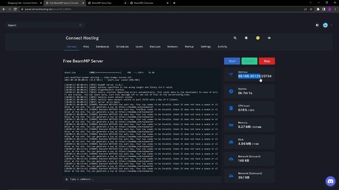339x190 pixels.
Task: Click the browser forward arrow
Action: [x=10, y=9]
